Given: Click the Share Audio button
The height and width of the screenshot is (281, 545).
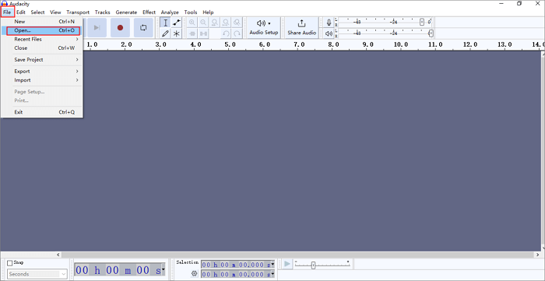Looking at the screenshot, I should pyautogui.click(x=302, y=28).
